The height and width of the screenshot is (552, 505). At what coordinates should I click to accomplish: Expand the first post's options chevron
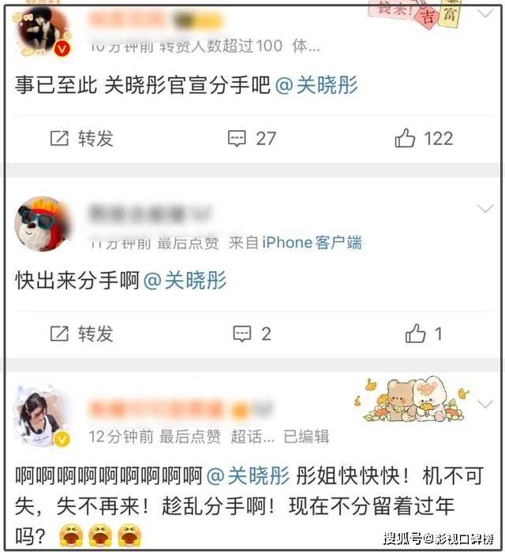tap(485, 13)
